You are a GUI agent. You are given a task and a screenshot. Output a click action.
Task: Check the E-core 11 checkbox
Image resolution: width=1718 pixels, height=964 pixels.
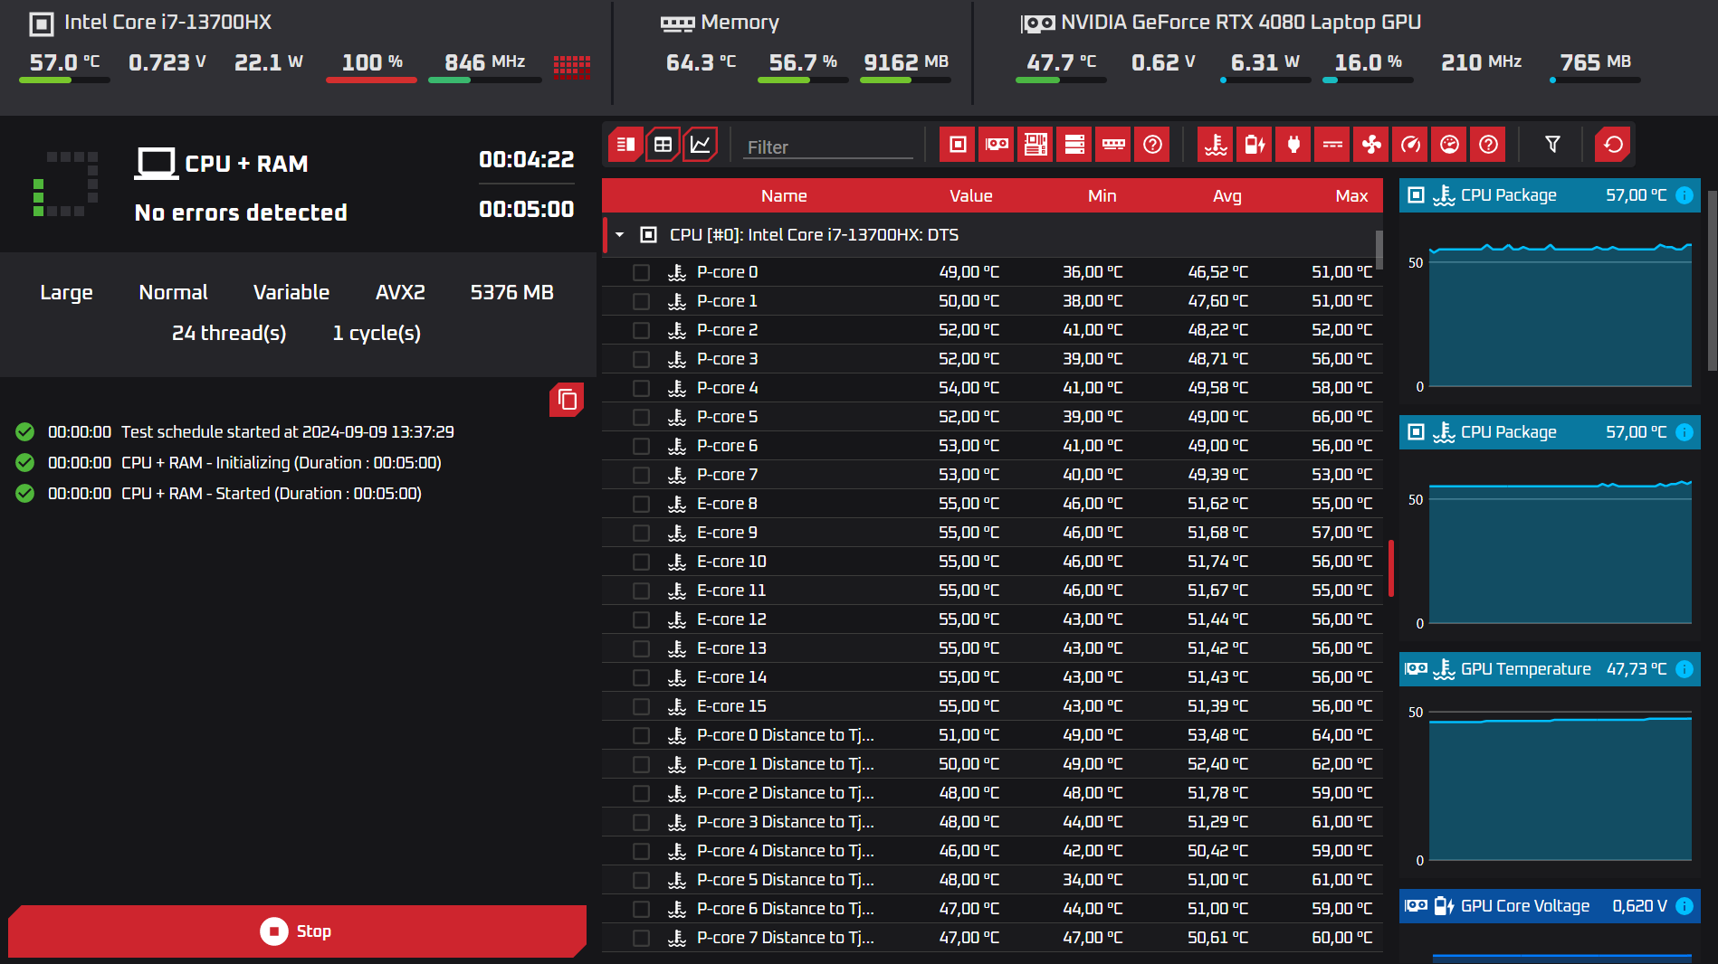point(641,591)
